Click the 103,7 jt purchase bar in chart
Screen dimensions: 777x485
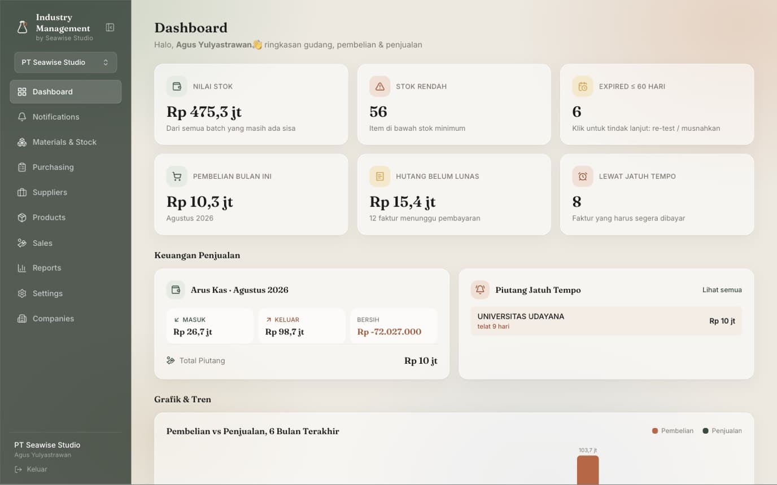coord(588,470)
